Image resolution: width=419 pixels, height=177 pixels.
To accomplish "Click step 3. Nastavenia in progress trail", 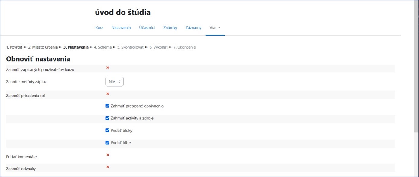I will tap(76, 47).
